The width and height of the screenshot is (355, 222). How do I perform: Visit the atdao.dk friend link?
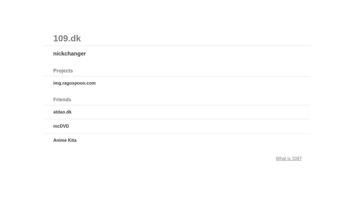(x=62, y=112)
